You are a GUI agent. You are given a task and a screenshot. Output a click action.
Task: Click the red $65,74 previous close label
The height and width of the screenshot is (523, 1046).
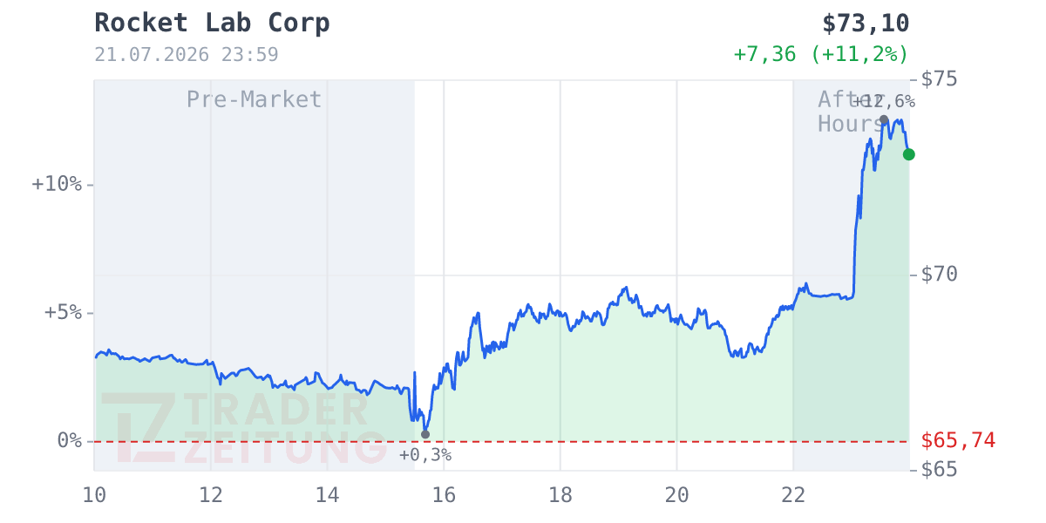(x=958, y=440)
